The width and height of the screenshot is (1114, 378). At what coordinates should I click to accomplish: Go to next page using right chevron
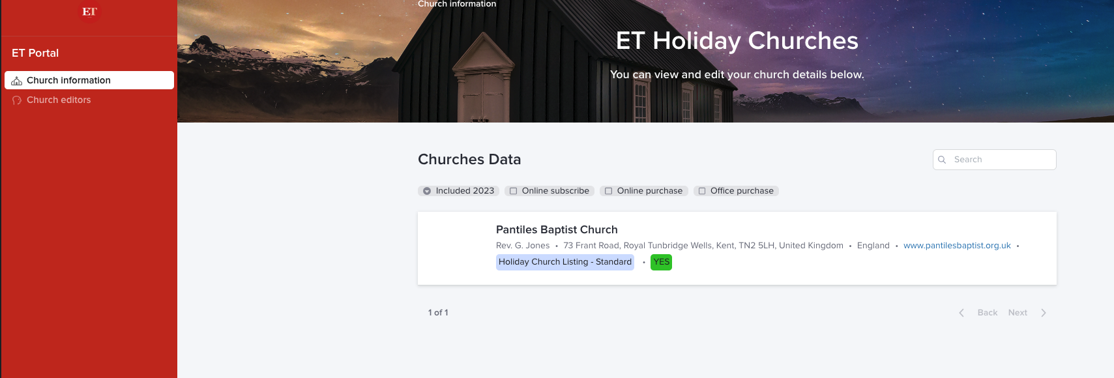(1044, 313)
